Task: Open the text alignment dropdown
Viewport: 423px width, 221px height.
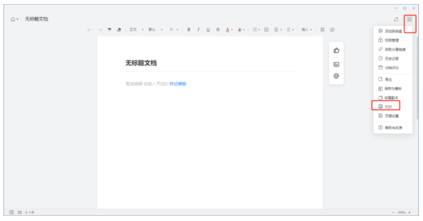Action: click(290, 29)
